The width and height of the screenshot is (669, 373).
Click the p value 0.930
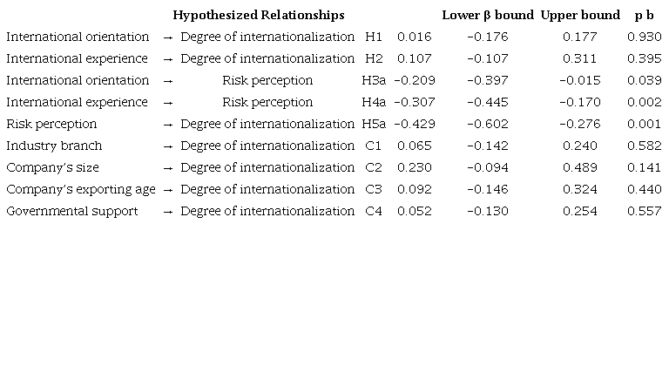click(x=644, y=37)
